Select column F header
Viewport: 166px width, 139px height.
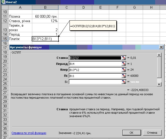point(118,7)
